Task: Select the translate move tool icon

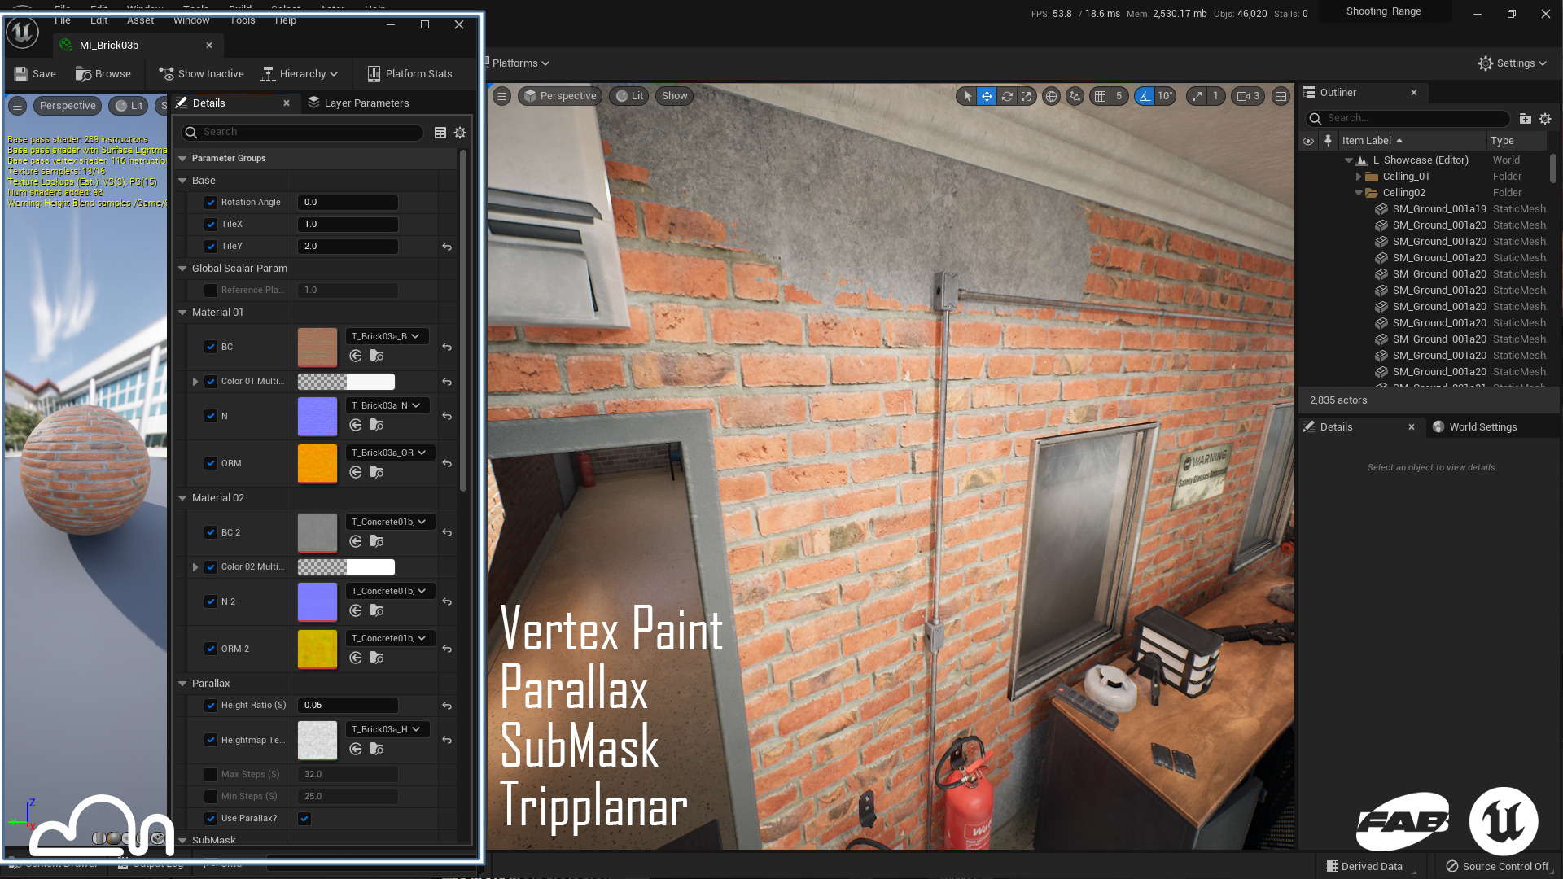Action: 986,96
